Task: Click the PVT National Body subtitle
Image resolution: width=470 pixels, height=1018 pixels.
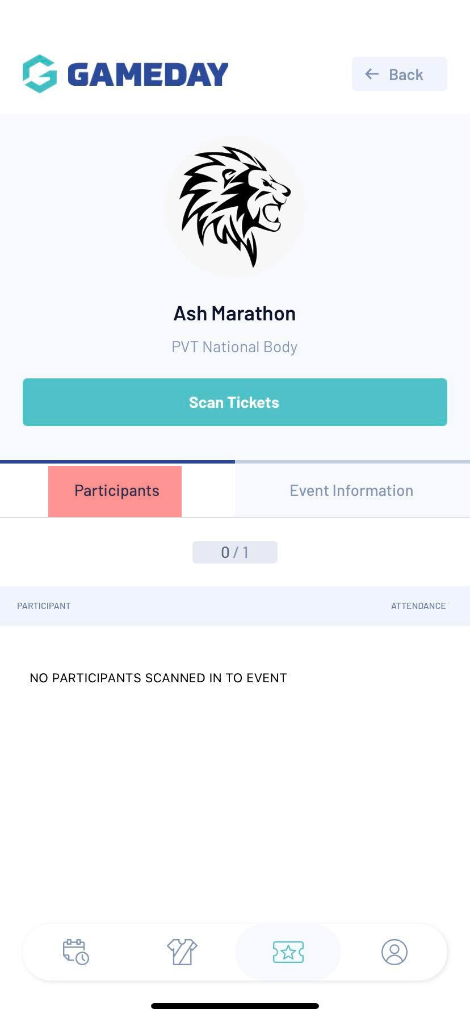Action: coord(234,347)
